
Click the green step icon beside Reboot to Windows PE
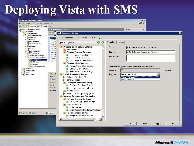[x=64, y=77]
